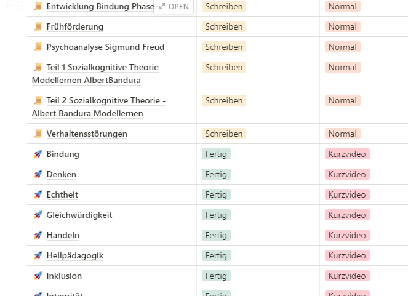This screenshot has height=296, width=408.
Task: Change the Normal tag on the Verhaltensstörungen row
Action: [342, 134]
